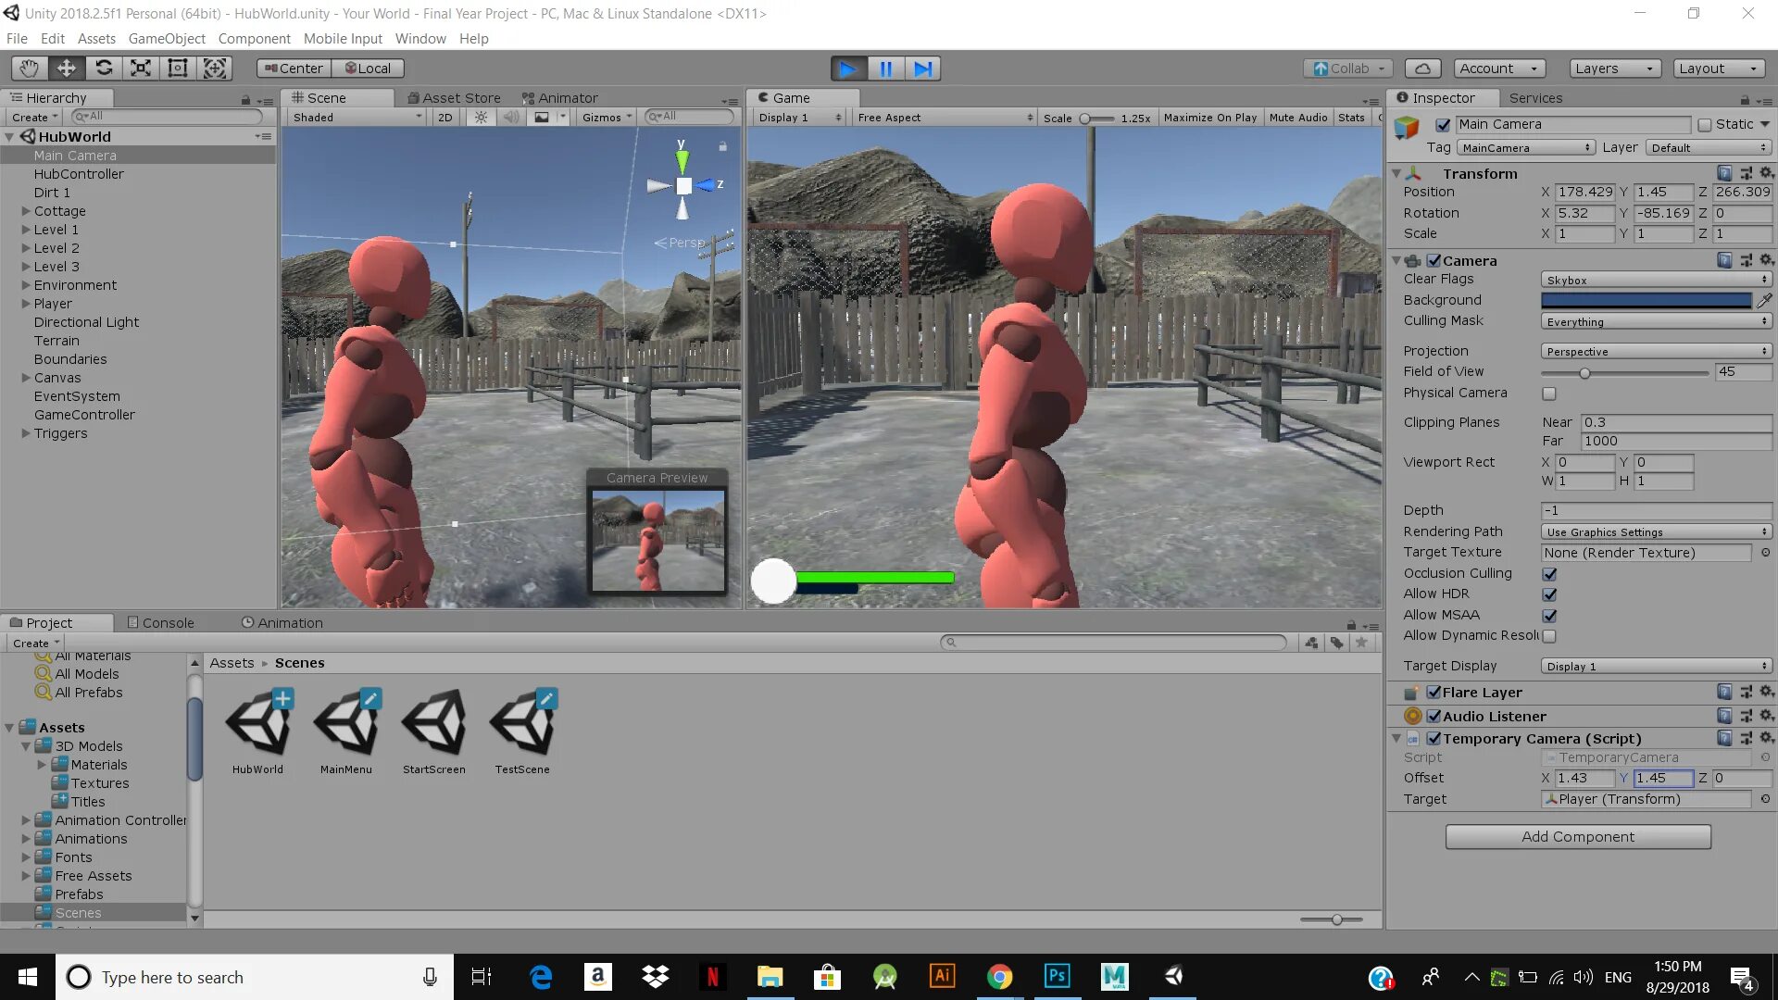Viewport: 1778px width, 1000px height.
Task: Click the Step button in playback controls
Action: point(923,68)
